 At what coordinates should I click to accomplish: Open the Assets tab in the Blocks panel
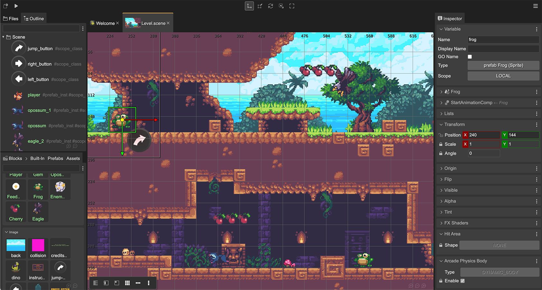point(73,158)
